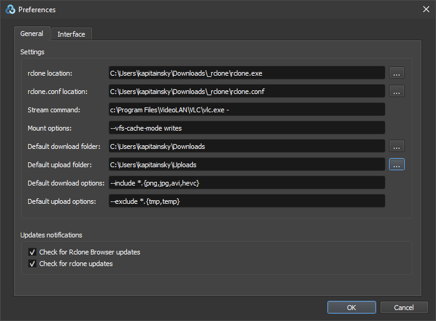The image size is (436, 321).
Task: Click the 'Stream command:' label
Action: [x=54, y=110]
